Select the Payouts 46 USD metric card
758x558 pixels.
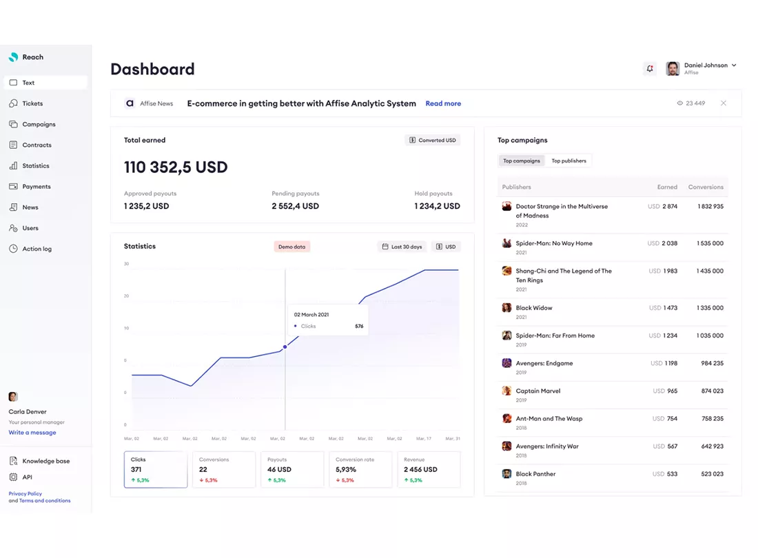[x=292, y=470]
